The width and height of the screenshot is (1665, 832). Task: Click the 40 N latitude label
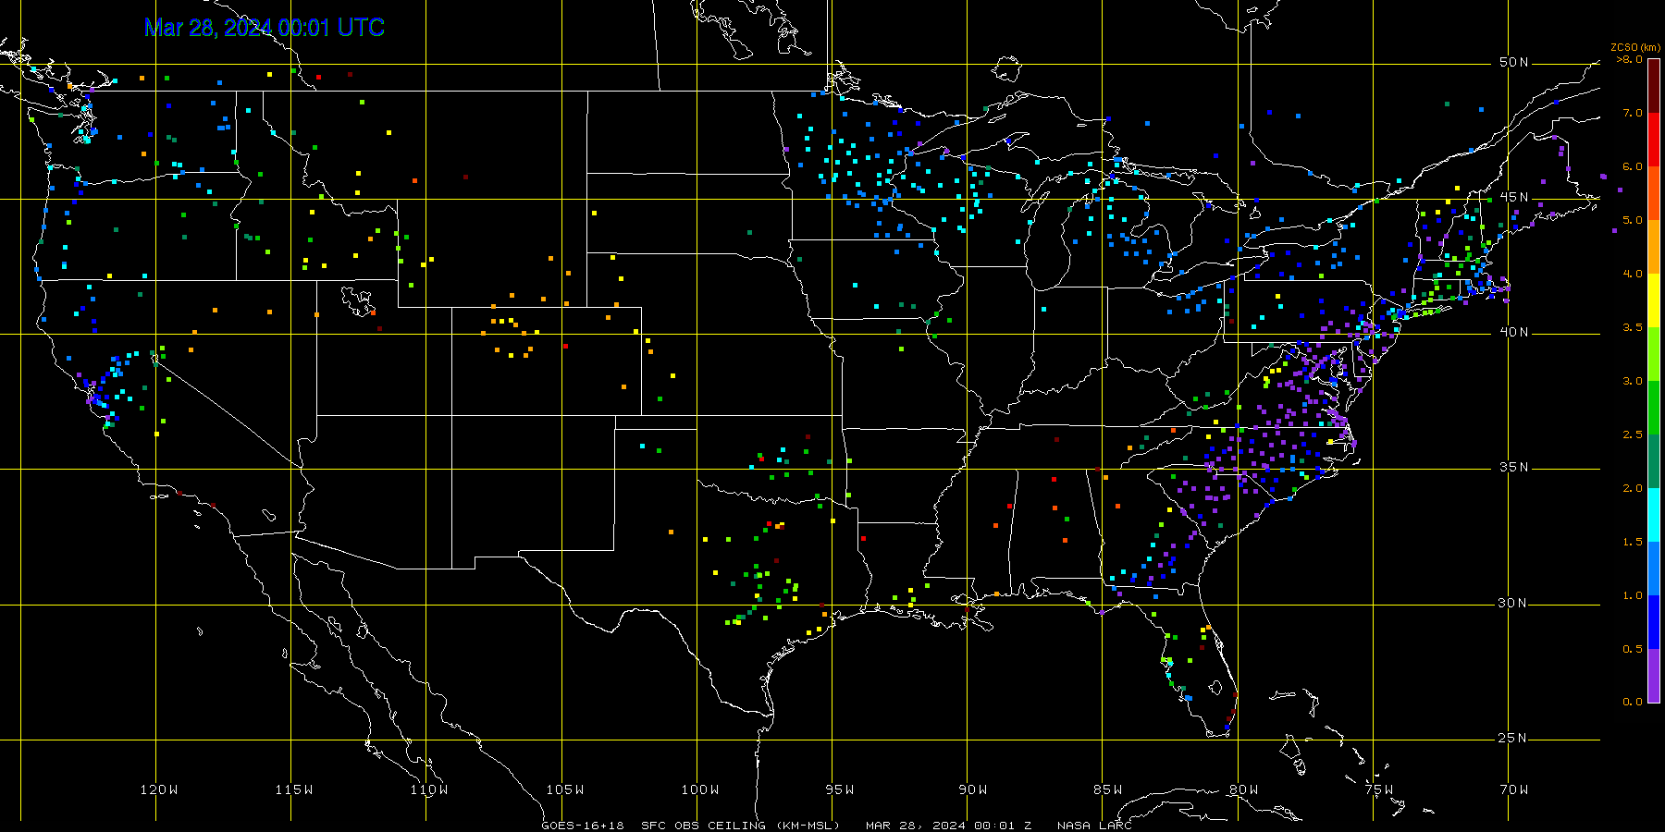tap(1514, 332)
